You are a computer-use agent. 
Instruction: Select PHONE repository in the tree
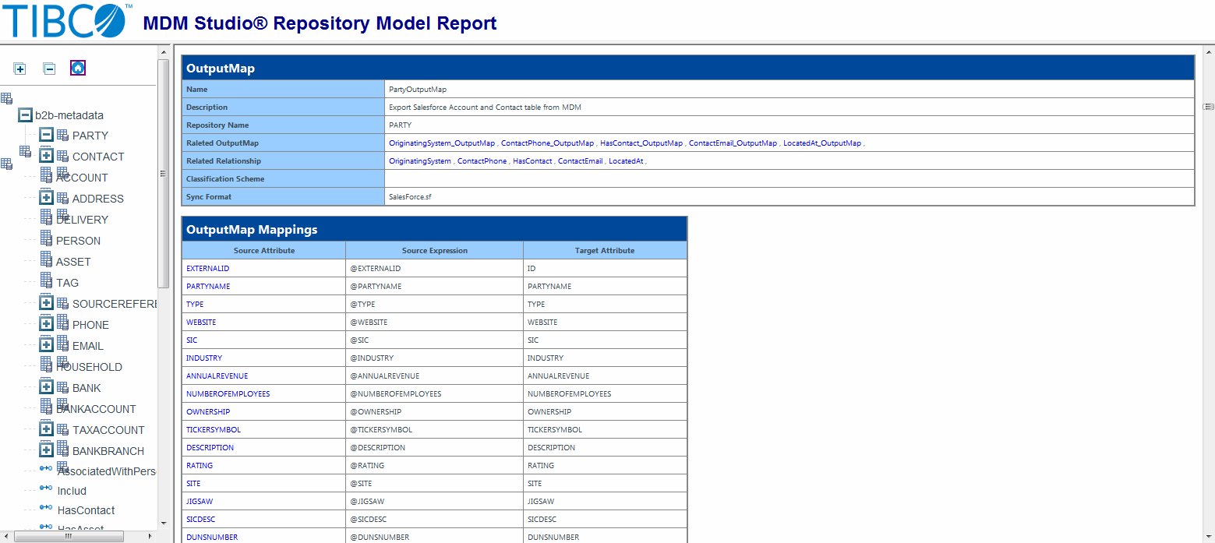point(90,325)
